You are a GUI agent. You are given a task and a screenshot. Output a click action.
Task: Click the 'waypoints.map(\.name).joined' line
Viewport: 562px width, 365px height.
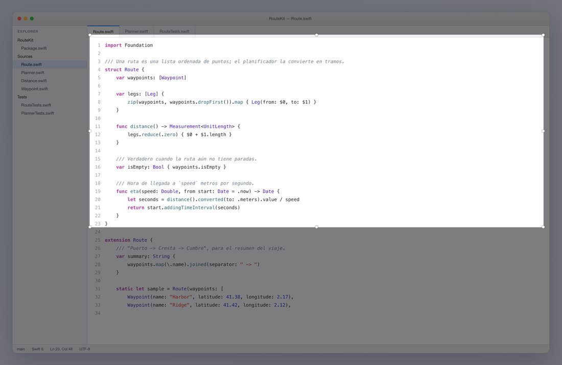pyautogui.click(x=194, y=265)
